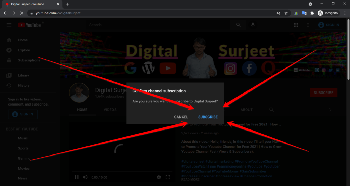Open the Website link on banner
The width and height of the screenshot is (350, 186).
pyautogui.click(x=302, y=70)
